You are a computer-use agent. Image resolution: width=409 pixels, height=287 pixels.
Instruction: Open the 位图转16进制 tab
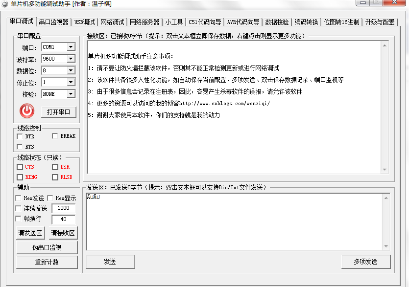(x=341, y=22)
